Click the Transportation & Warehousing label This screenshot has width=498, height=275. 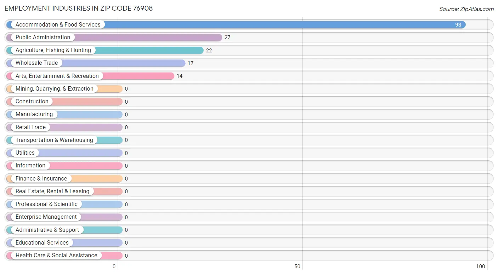[x=54, y=140]
